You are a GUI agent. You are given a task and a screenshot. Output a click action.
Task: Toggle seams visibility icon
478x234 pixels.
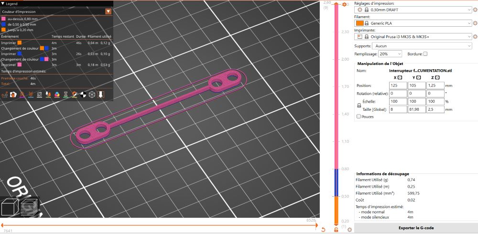[x=39, y=95]
